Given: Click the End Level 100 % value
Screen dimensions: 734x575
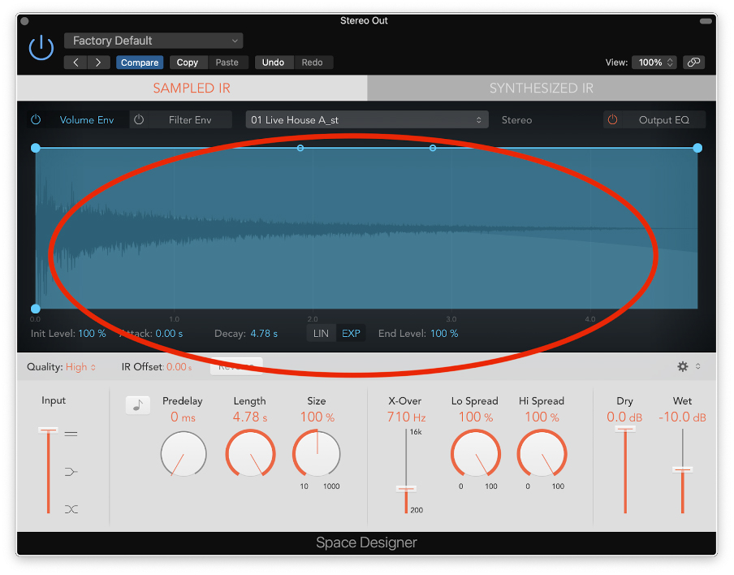Looking at the screenshot, I should 444,334.
